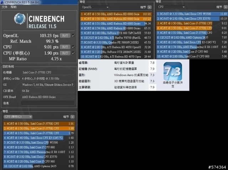Run the CPU single core benchmark
This screenshot has height=170, width=228.
pyautogui.click(x=65, y=53)
